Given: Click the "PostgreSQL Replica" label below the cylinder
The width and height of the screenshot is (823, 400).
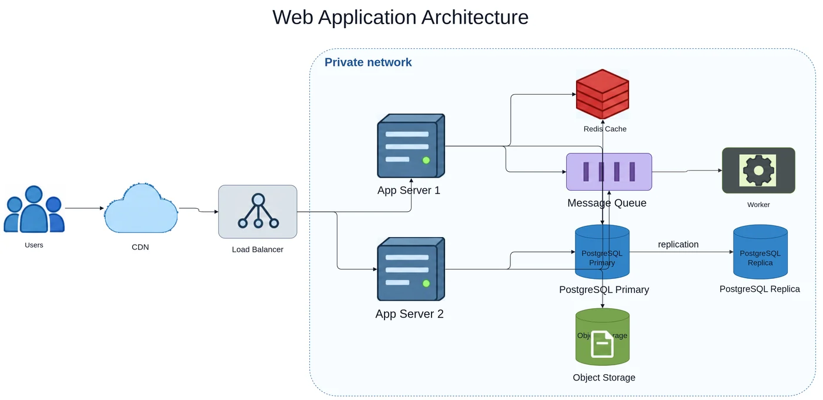Looking at the screenshot, I should (x=760, y=289).
